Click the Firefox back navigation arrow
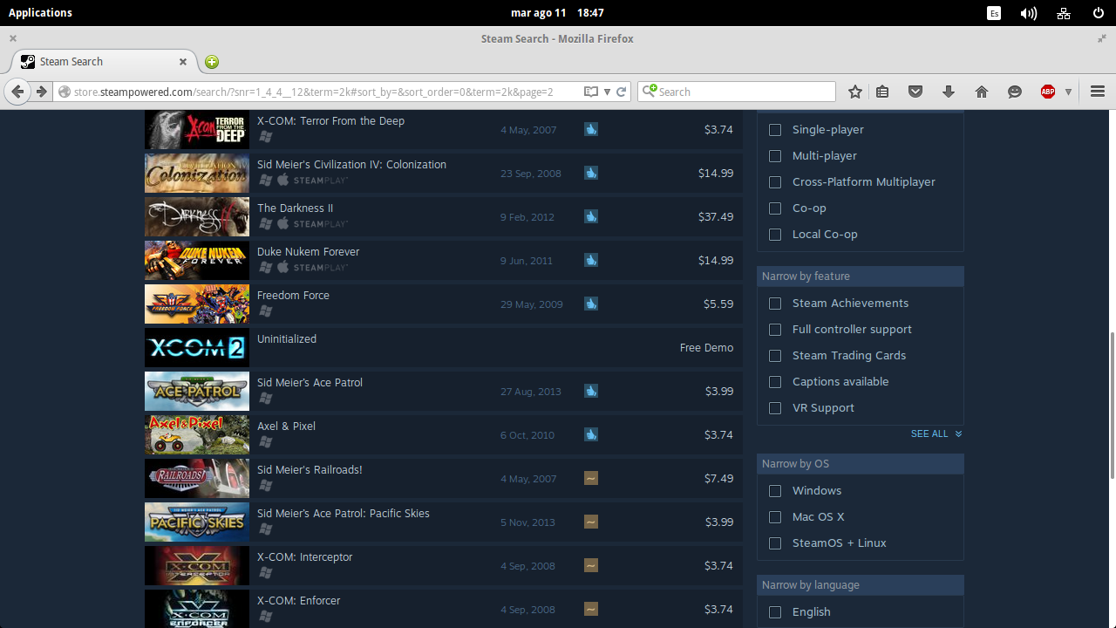The height and width of the screenshot is (628, 1116). tap(17, 92)
